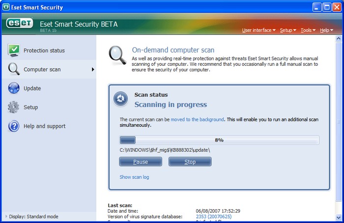This screenshot has height=223, width=344.
Task: Click the scanned path C:\WINDOWS\$hf_mig$ text
Action: [x=165, y=150]
